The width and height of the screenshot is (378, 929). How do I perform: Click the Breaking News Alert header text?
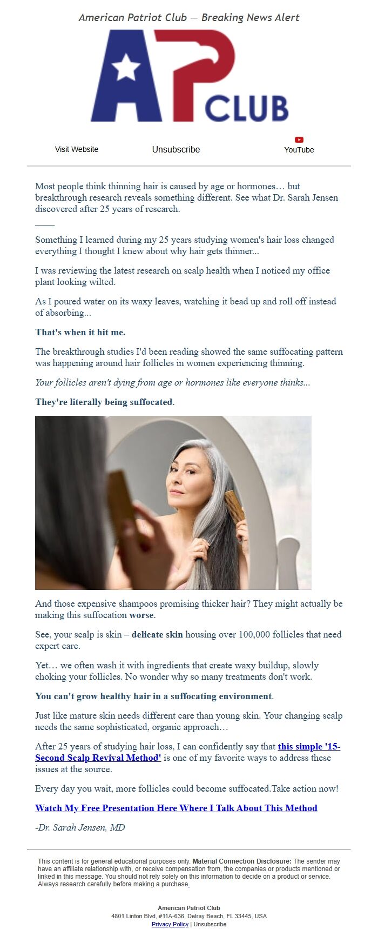point(251,17)
